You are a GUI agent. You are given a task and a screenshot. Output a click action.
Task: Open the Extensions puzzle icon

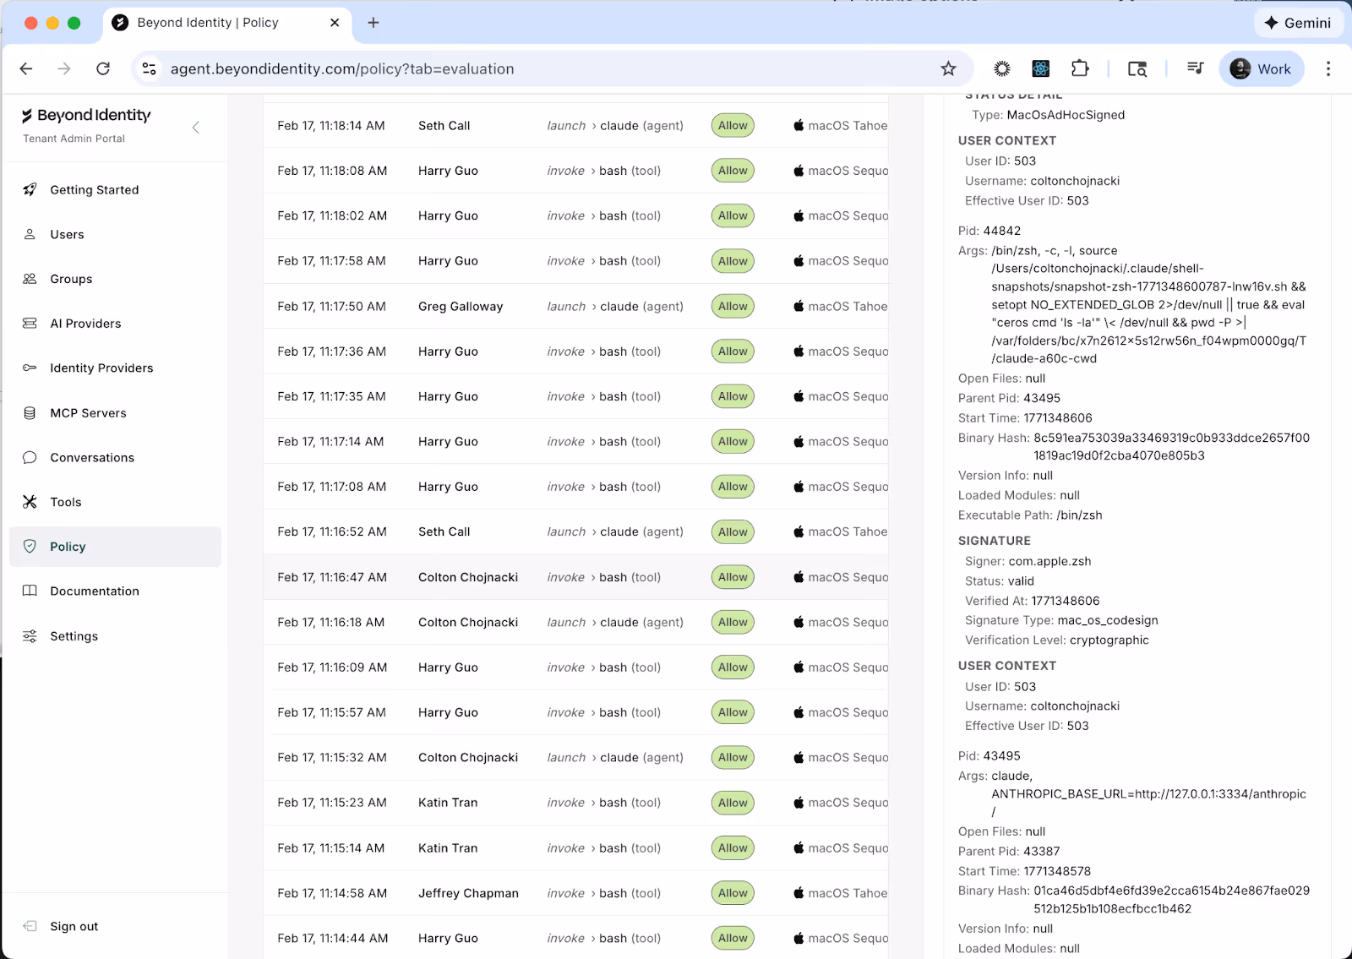[1080, 68]
